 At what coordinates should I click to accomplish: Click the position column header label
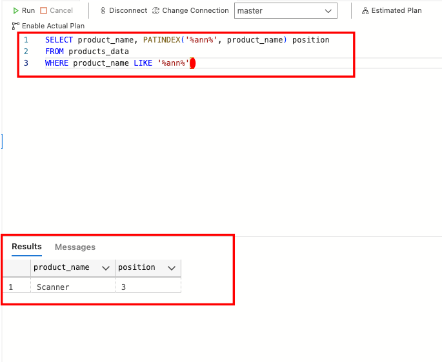point(137,268)
